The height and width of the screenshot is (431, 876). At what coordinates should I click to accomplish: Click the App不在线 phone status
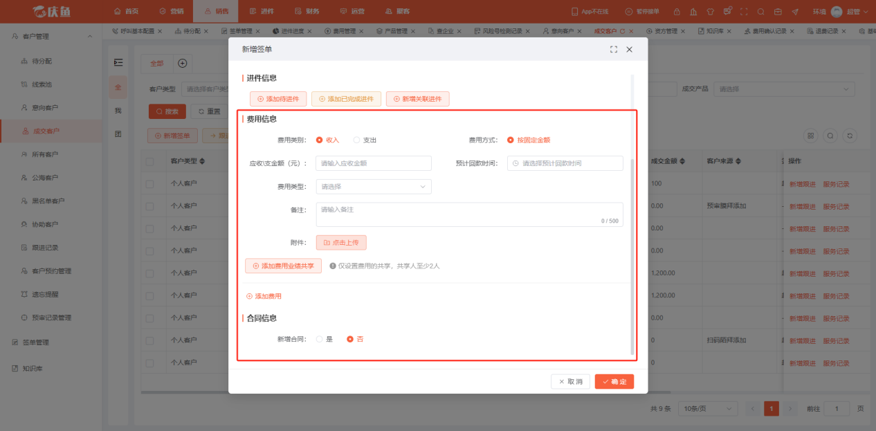590,12
